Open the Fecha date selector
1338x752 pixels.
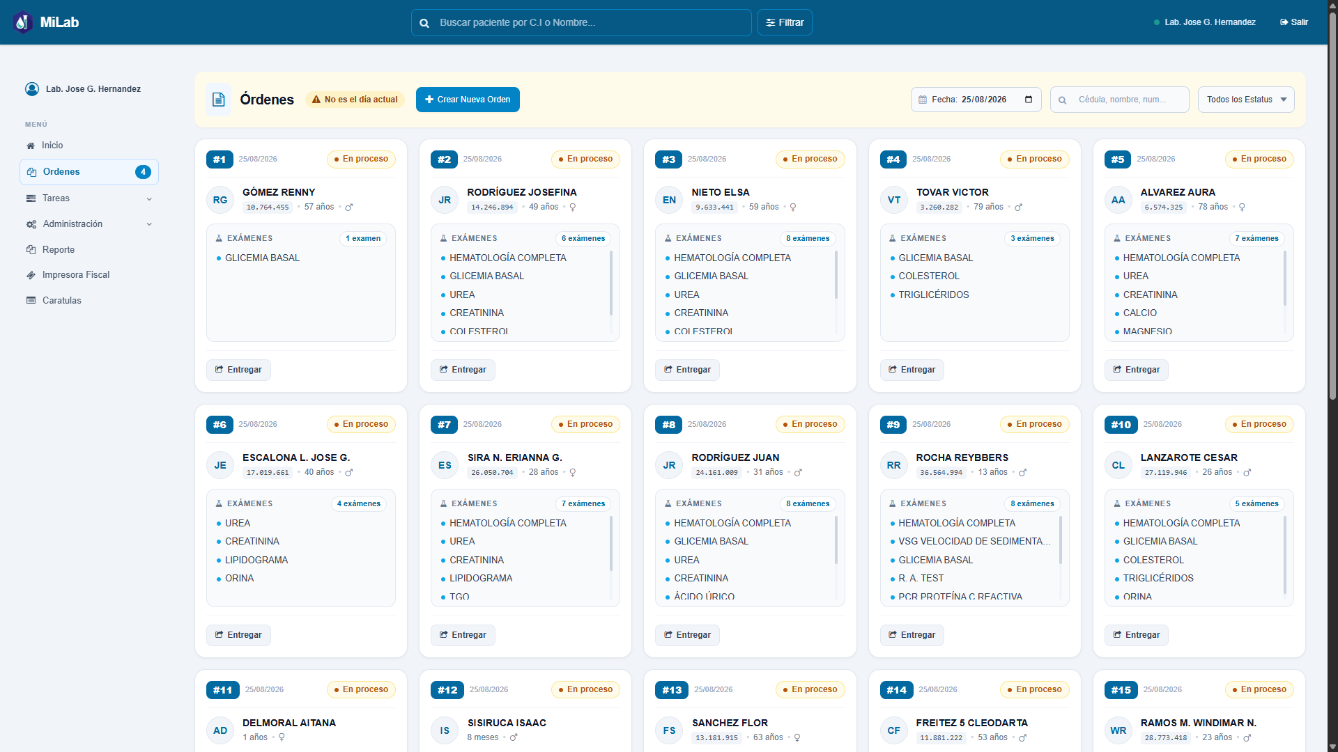pos(976,100)
